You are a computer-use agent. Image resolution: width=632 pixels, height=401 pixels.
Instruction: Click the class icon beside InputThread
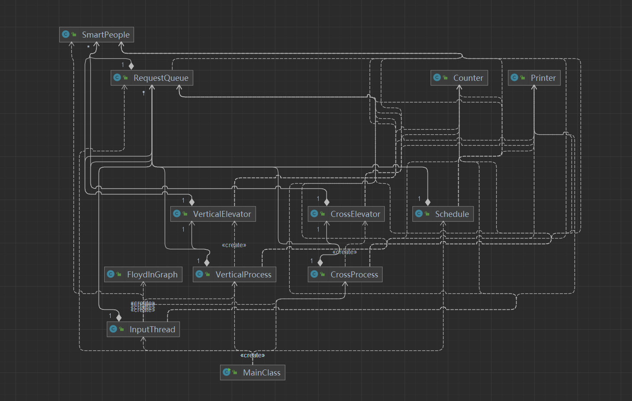tap(113, 329)
